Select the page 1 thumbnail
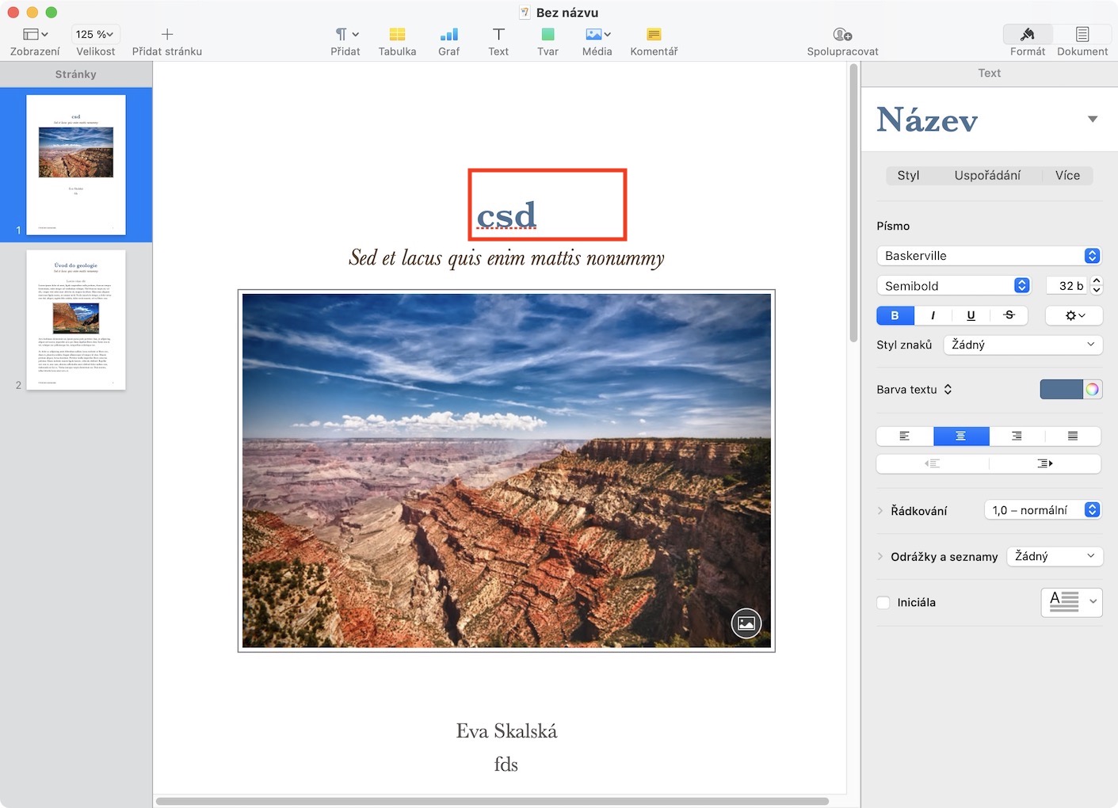 click(x=76, y=165)
